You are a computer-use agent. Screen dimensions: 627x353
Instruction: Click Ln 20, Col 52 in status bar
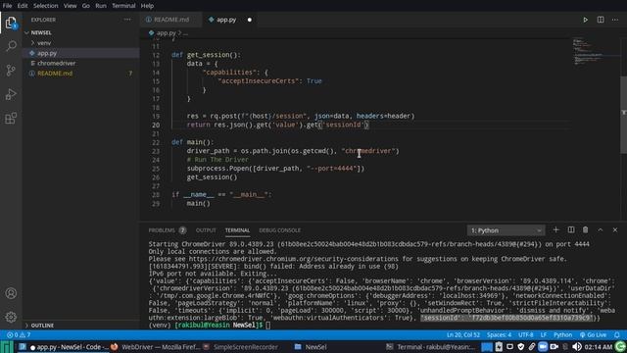click(x=463, y=335)
